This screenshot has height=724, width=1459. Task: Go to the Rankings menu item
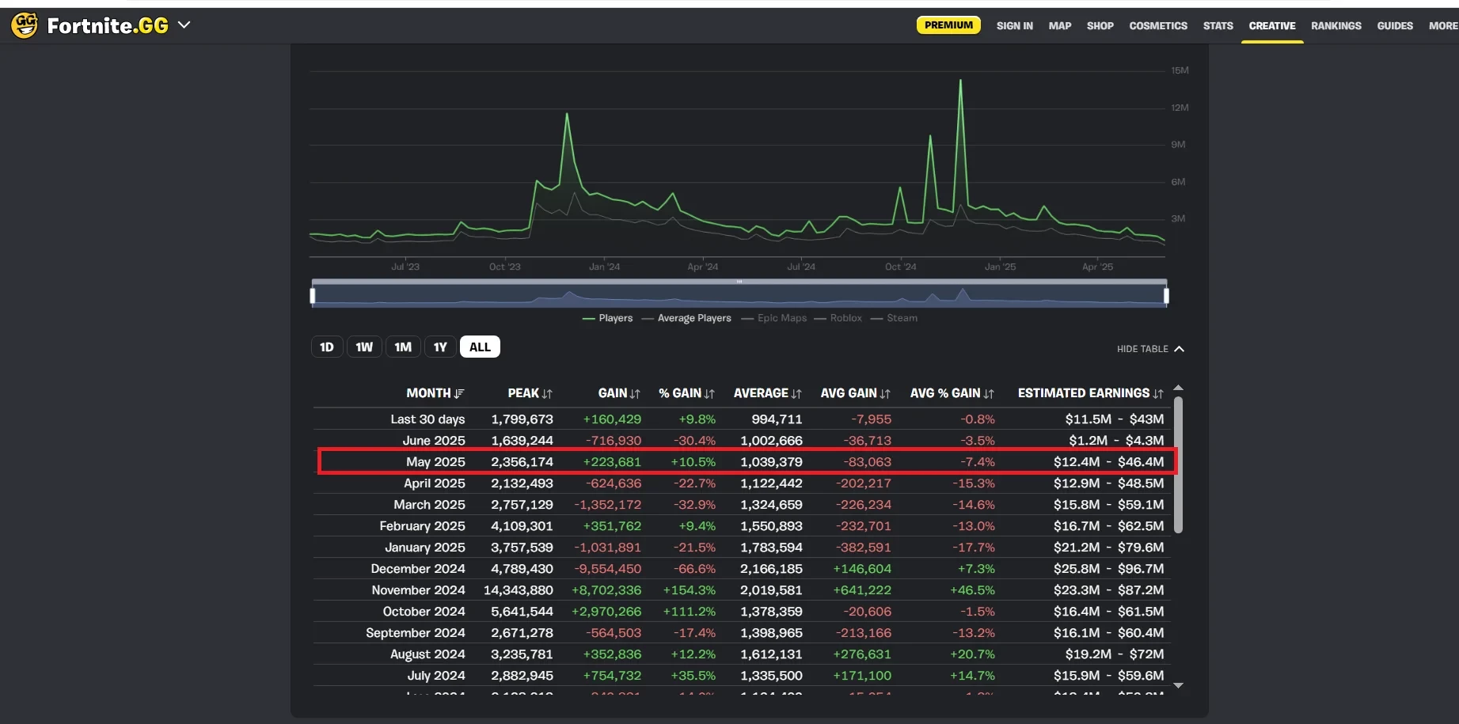(1336, 26)
